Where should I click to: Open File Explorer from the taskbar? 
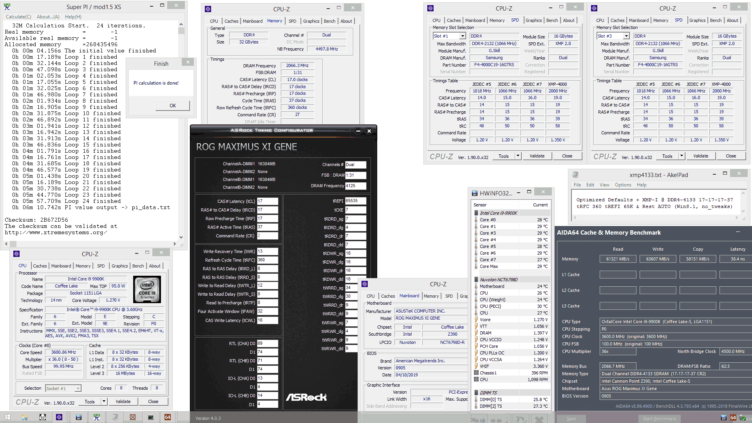[x=25, y=417]
